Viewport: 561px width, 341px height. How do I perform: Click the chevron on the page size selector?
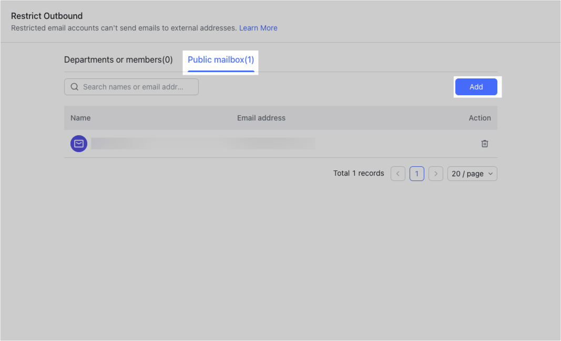tap(491, 173)
